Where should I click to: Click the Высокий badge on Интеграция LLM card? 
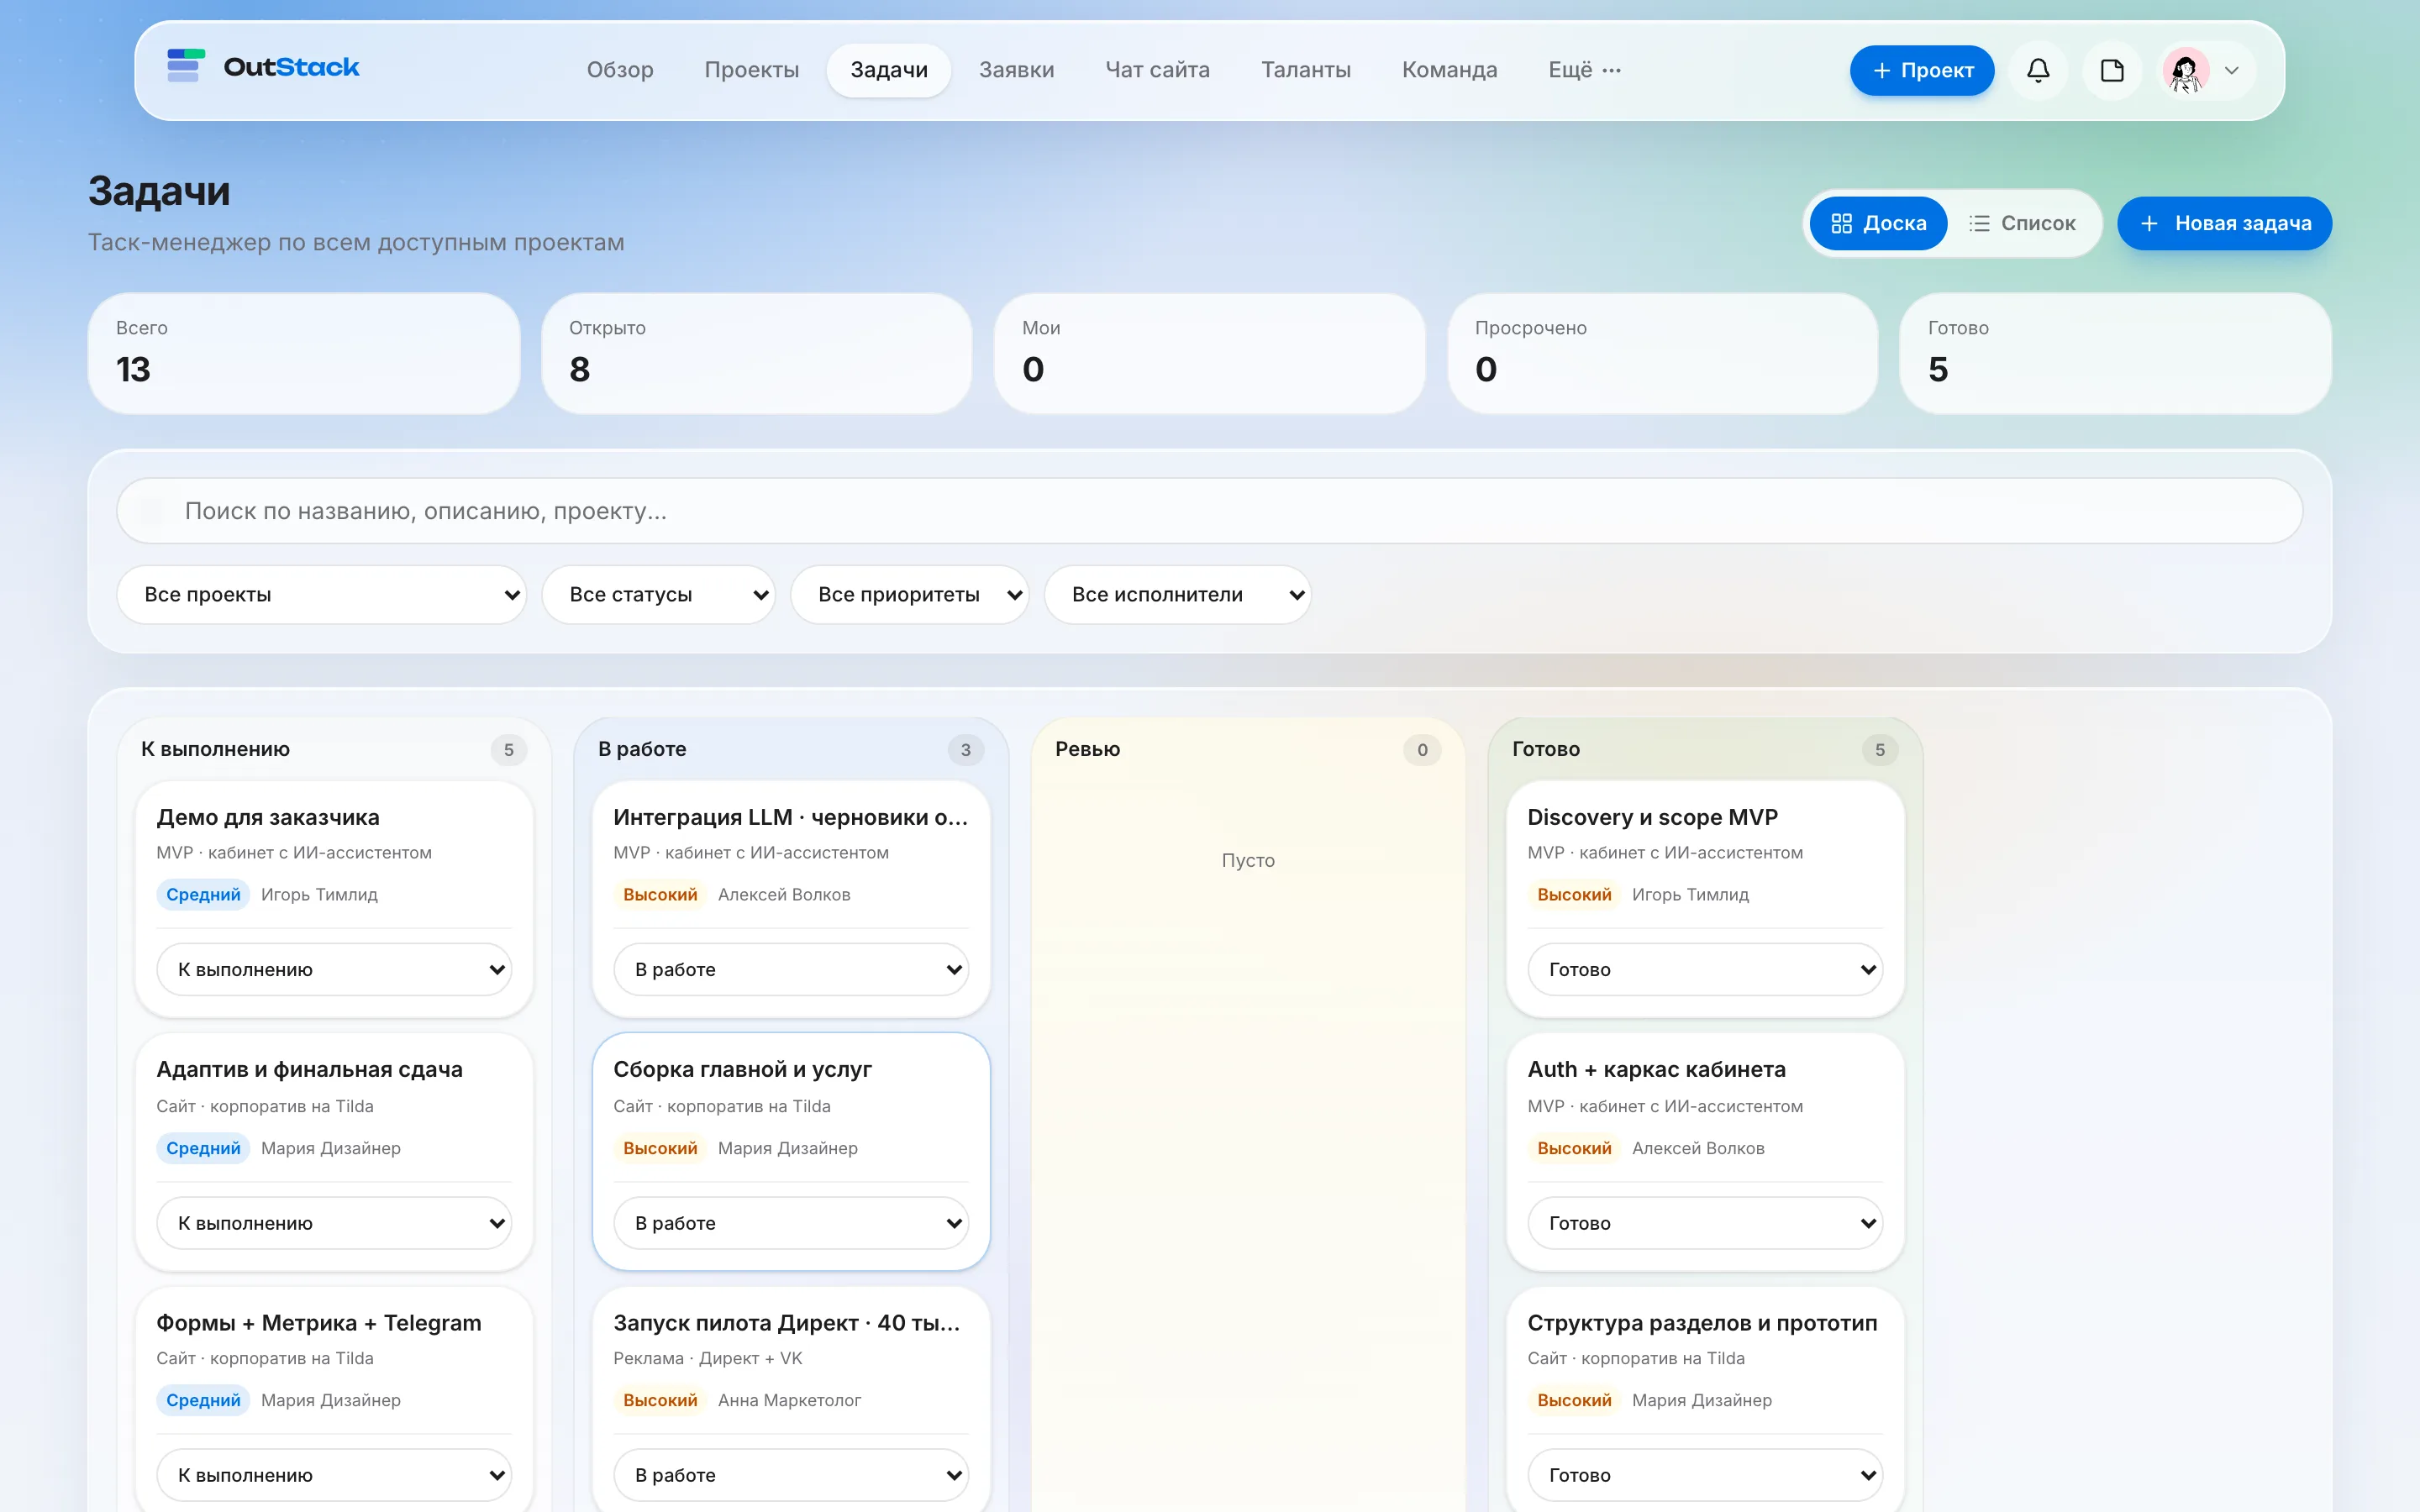660,894
